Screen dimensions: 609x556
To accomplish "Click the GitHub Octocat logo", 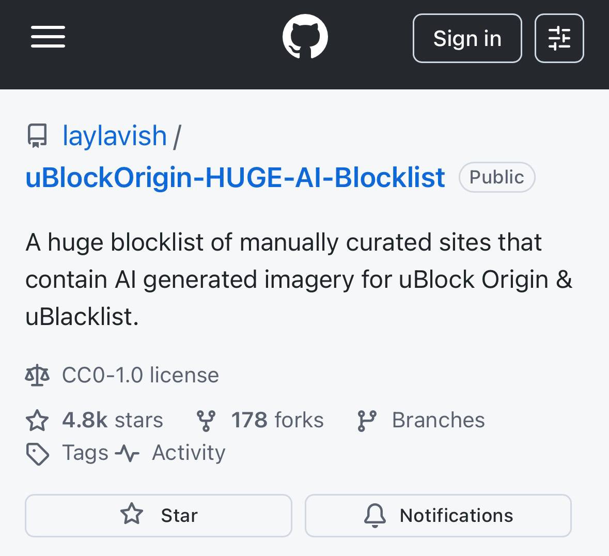I will click(x=305, y=37).
